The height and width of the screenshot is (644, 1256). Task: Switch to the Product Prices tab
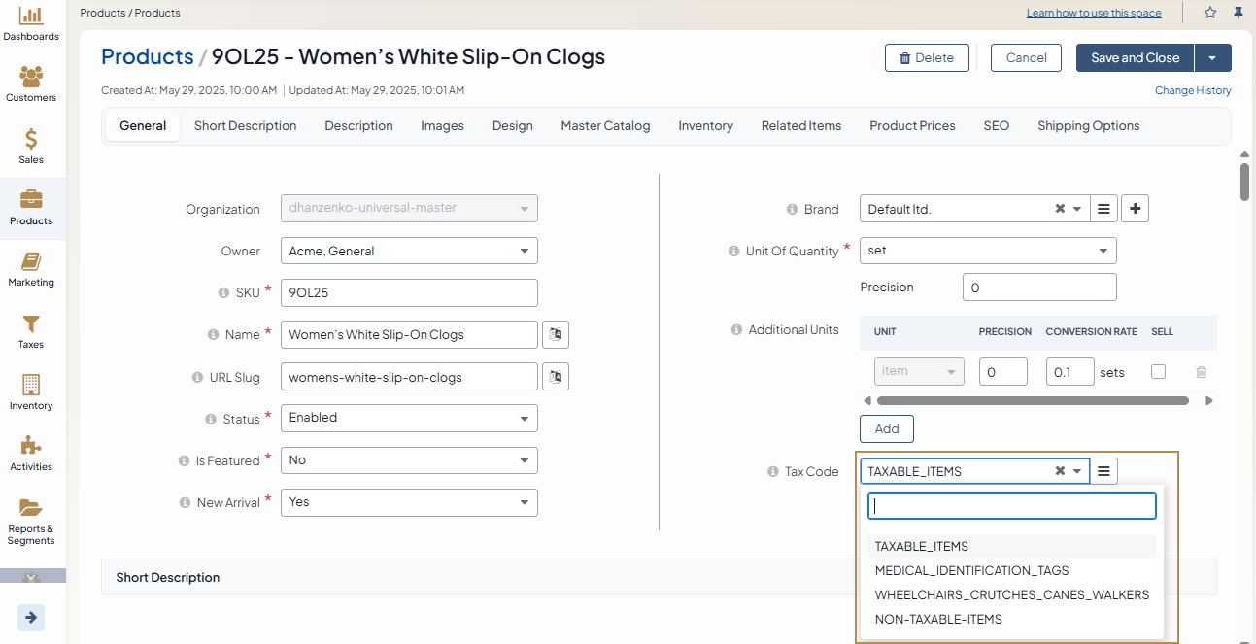click(912, 125)
